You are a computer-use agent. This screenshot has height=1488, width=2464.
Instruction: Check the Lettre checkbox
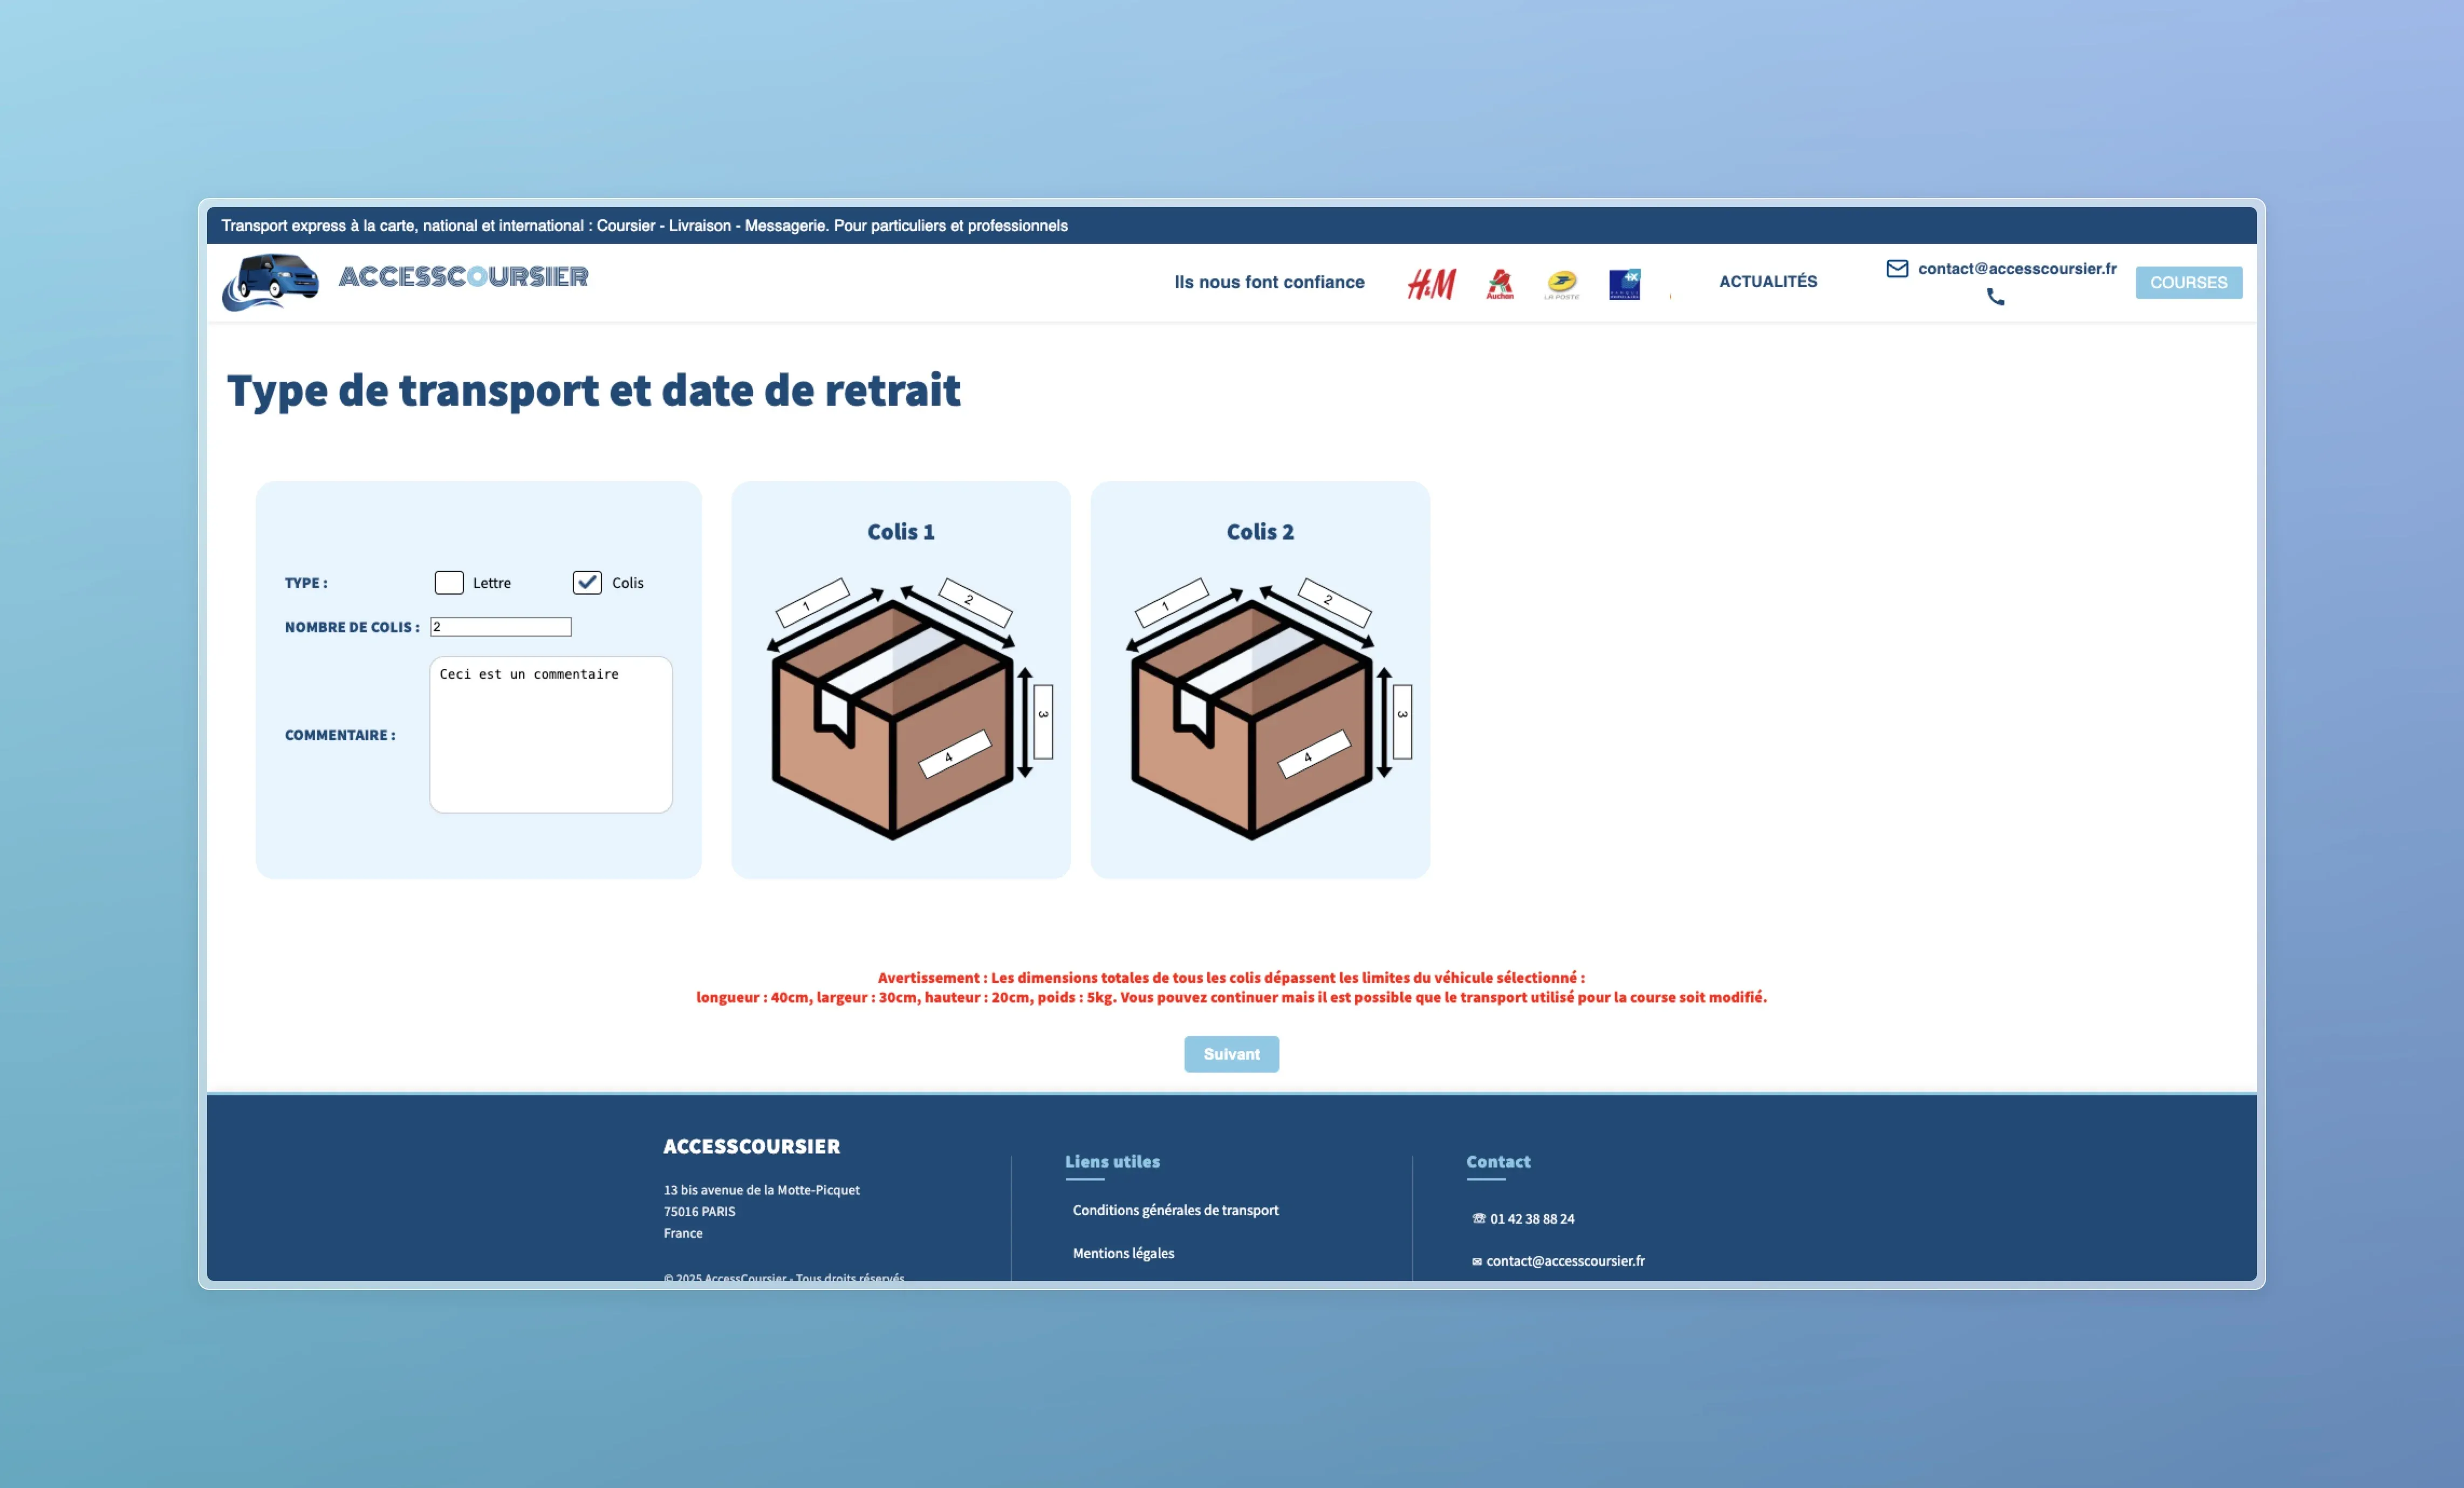click(x=449, y=583)
